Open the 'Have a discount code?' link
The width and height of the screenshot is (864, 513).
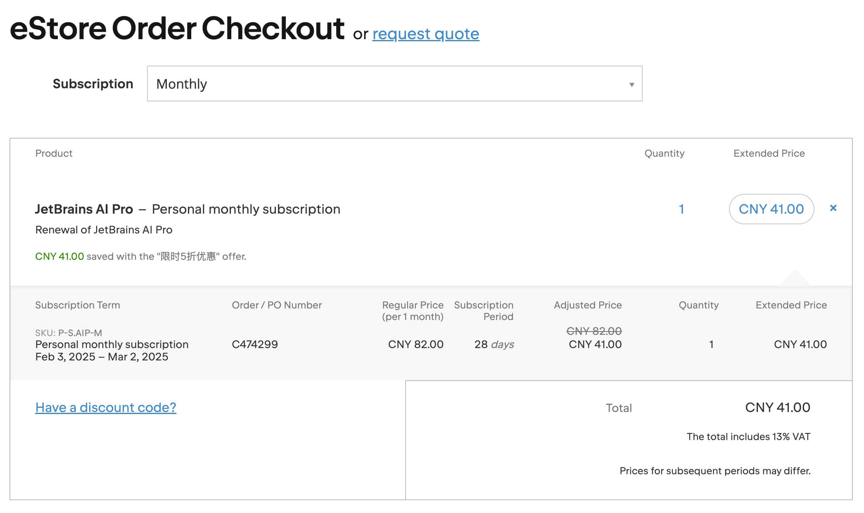pos(106,407)
